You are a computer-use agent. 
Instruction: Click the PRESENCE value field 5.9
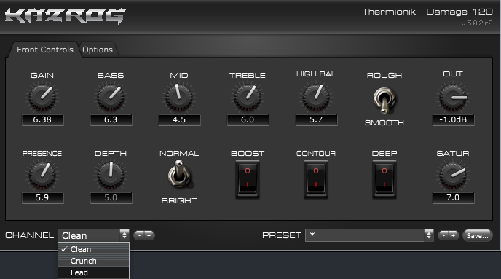42,197
